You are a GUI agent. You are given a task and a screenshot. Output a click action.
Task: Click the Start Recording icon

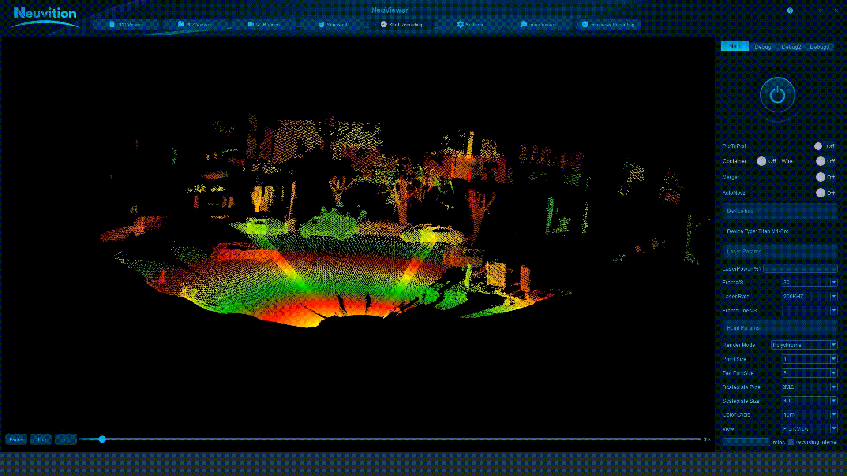tap(384, 25)
